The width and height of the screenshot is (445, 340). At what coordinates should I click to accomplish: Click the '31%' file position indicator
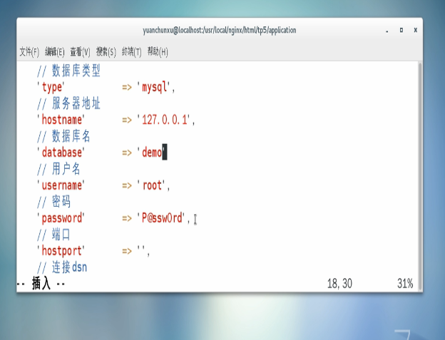[x=405, y=284]
